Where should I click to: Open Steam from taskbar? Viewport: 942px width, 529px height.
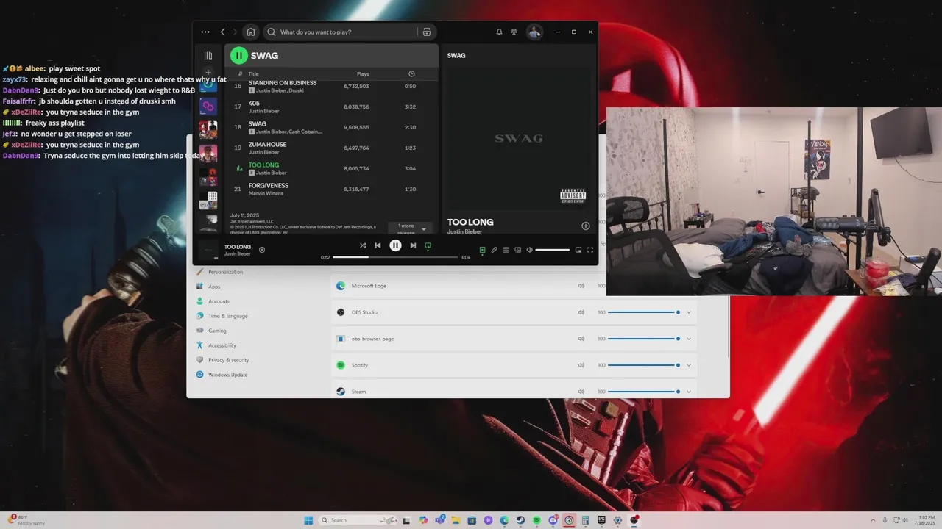(520, 520)
